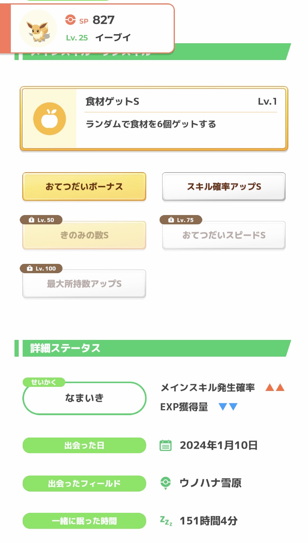Tap the blue down arrows for EXP獲得量
Image resolution: width=308 pixels, height=543 pixels.
click(x=228, y=407)
